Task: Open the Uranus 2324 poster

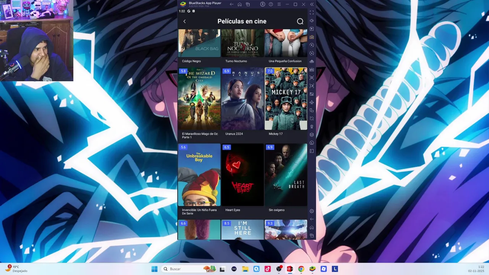Action: click(x=243, y=99)
